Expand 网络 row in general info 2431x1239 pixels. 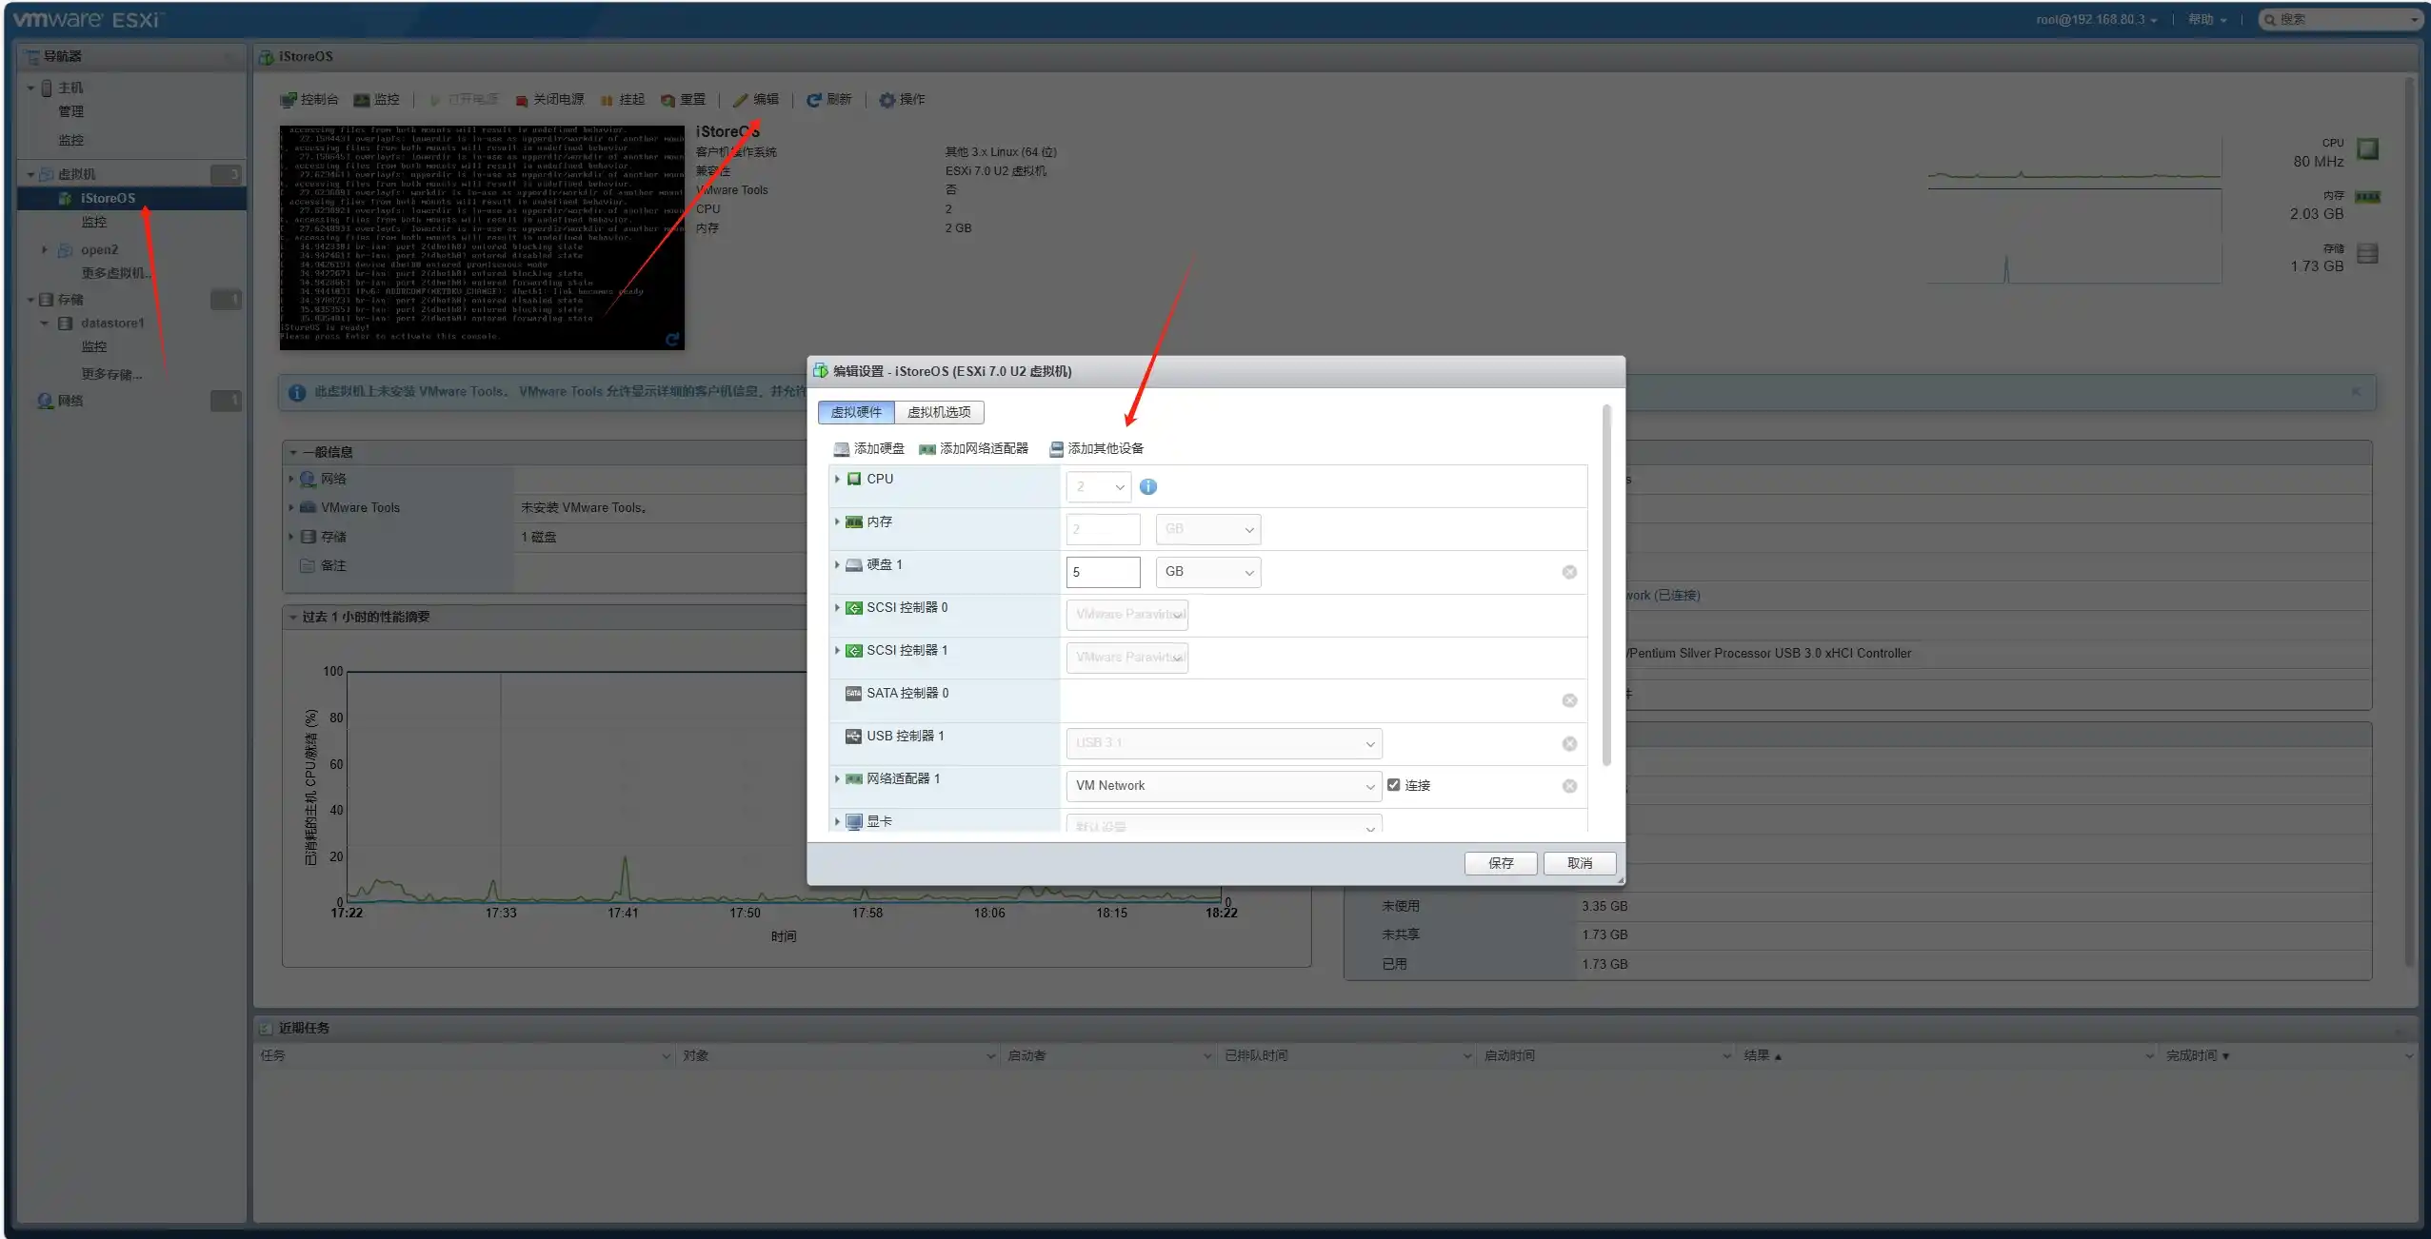(x=291, y=479)
